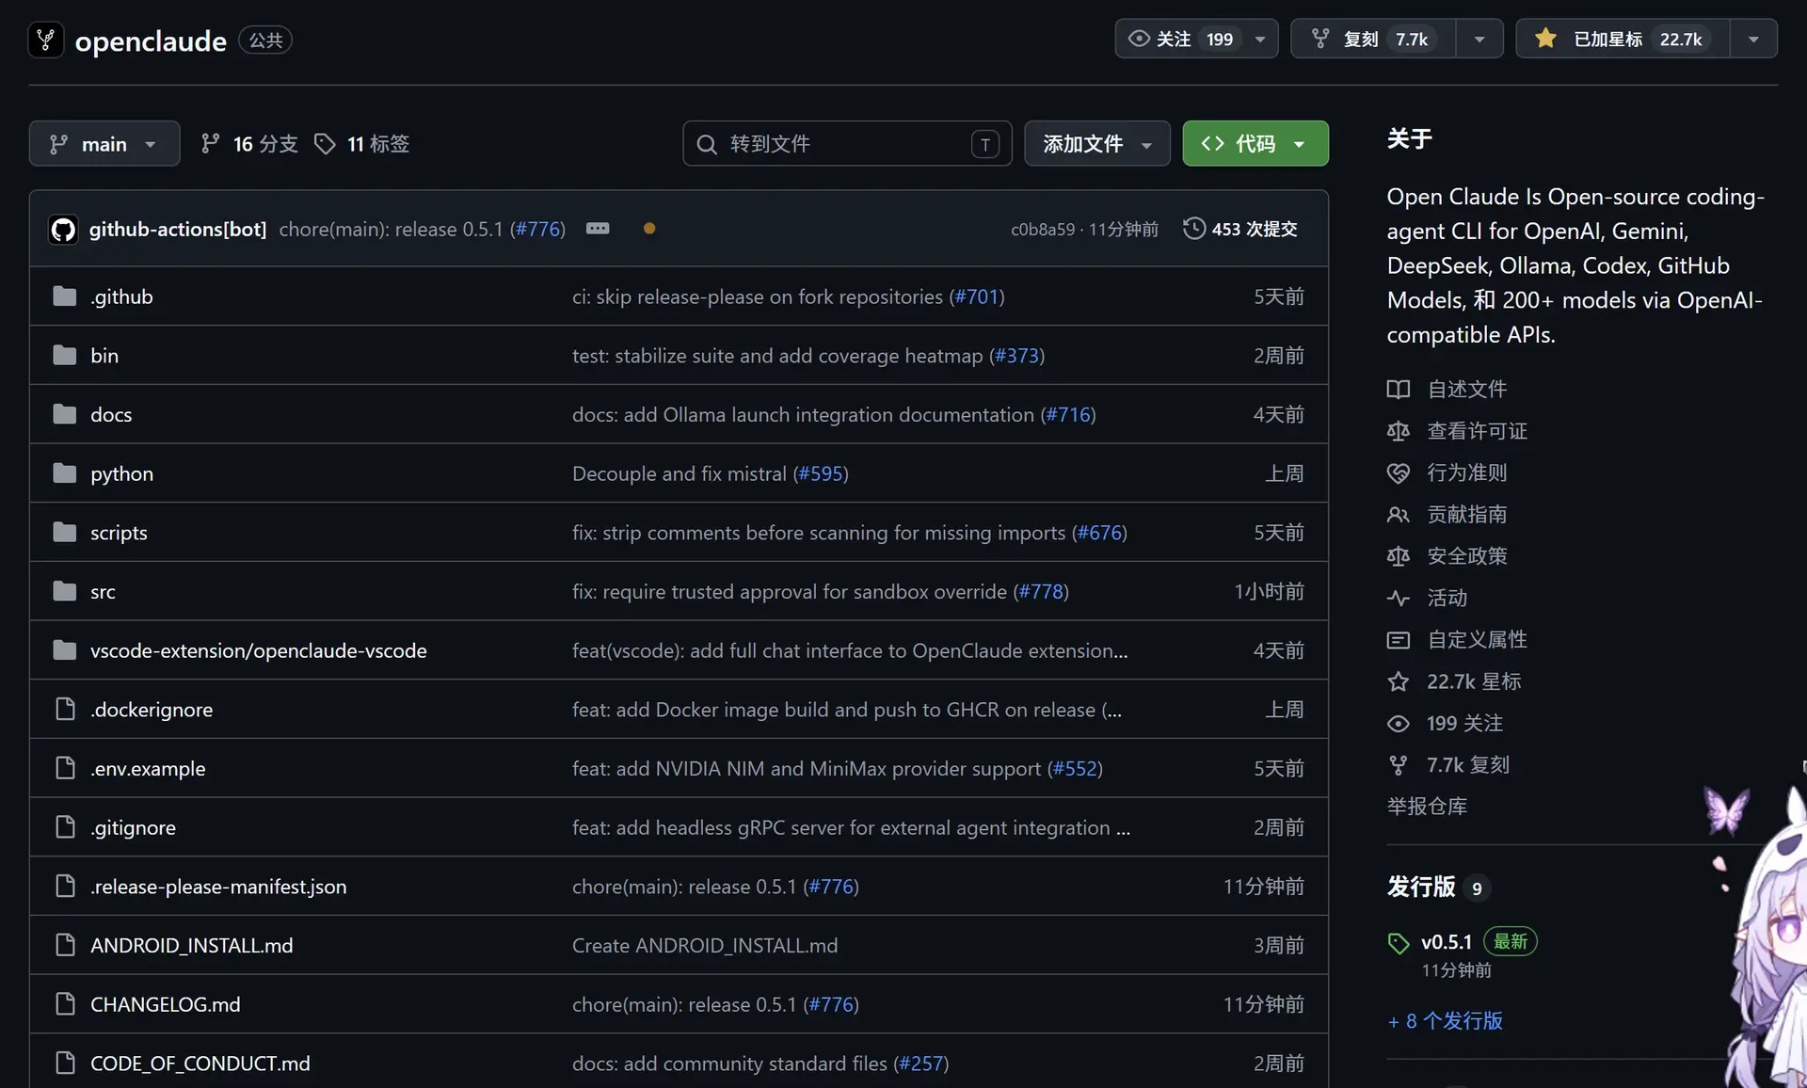The height and width of the screenshot is (1088, 1807).
Task: Open the src folder icon
Action: (x=65, y=591)
